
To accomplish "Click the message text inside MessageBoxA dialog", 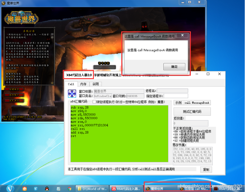I will [x=153, y=50].
